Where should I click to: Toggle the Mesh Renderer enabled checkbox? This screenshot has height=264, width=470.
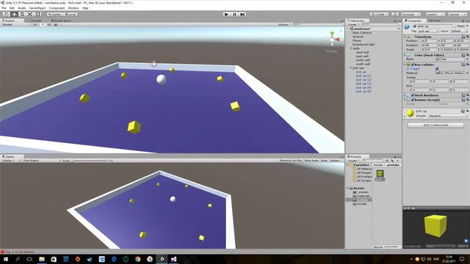point(413,95)
